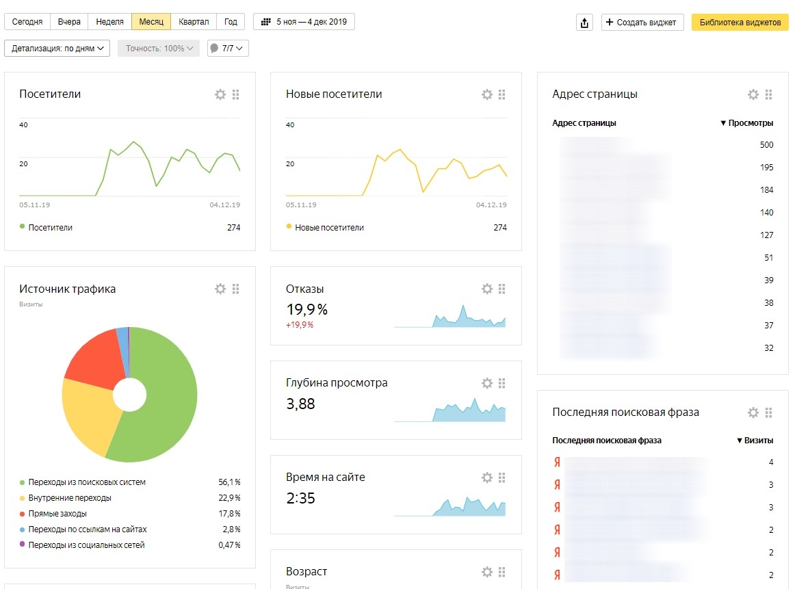Viewport: 797px width, 589px height.
Task: Click the Последняя поисковая фраза widget title
Action: 626,412
